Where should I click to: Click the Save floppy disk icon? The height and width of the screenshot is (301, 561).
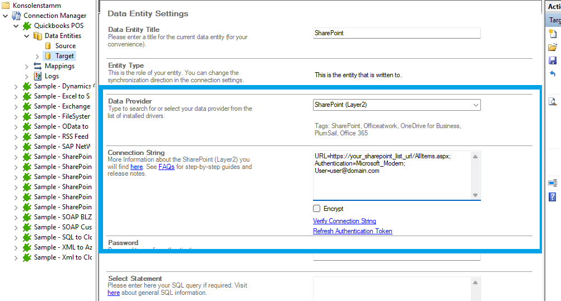[553, 60]
